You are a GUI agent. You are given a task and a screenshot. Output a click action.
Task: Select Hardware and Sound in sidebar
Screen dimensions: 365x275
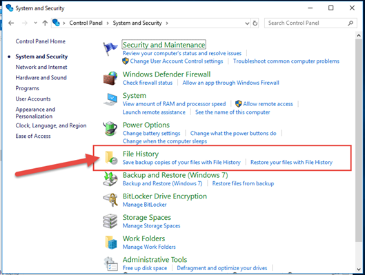tap(41, 78)
